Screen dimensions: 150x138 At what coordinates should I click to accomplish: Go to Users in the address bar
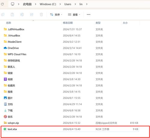(x=68, y=4)
